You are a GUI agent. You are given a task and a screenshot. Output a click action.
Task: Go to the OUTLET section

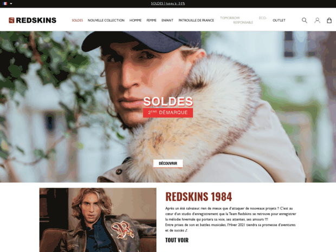[x=279, y=21]
